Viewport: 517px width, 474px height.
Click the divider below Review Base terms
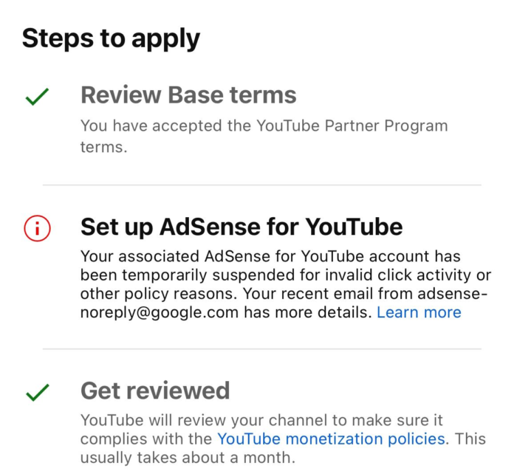coord(261,185)
